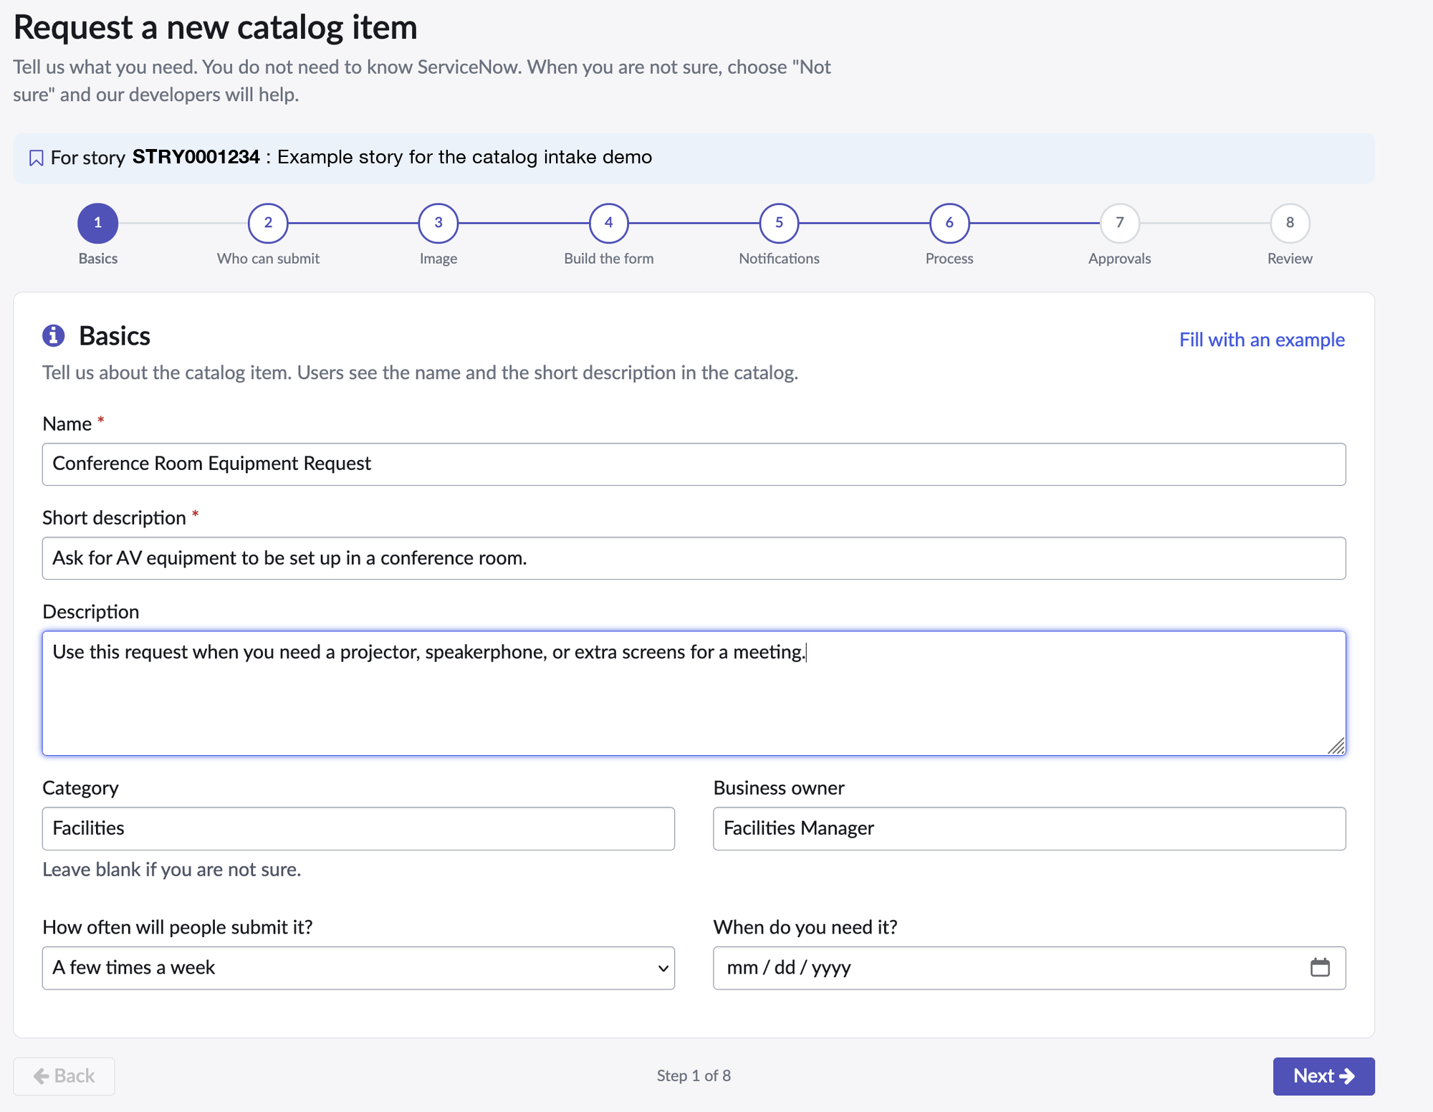Open the How often will people submit dropdown
1433x1112 pixels.
(358, 968)
